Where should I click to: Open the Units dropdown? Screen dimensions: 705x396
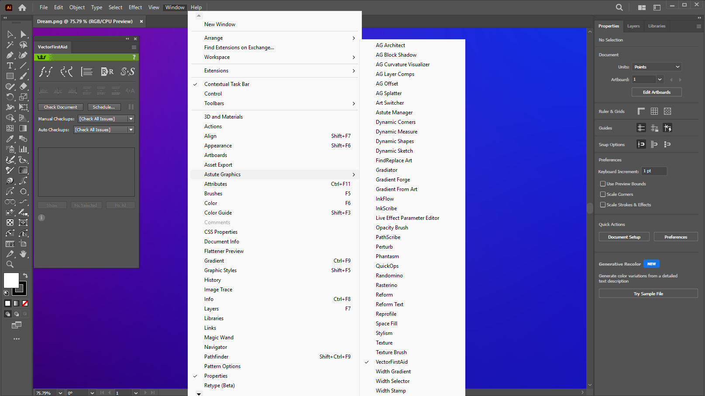(657, 67)
